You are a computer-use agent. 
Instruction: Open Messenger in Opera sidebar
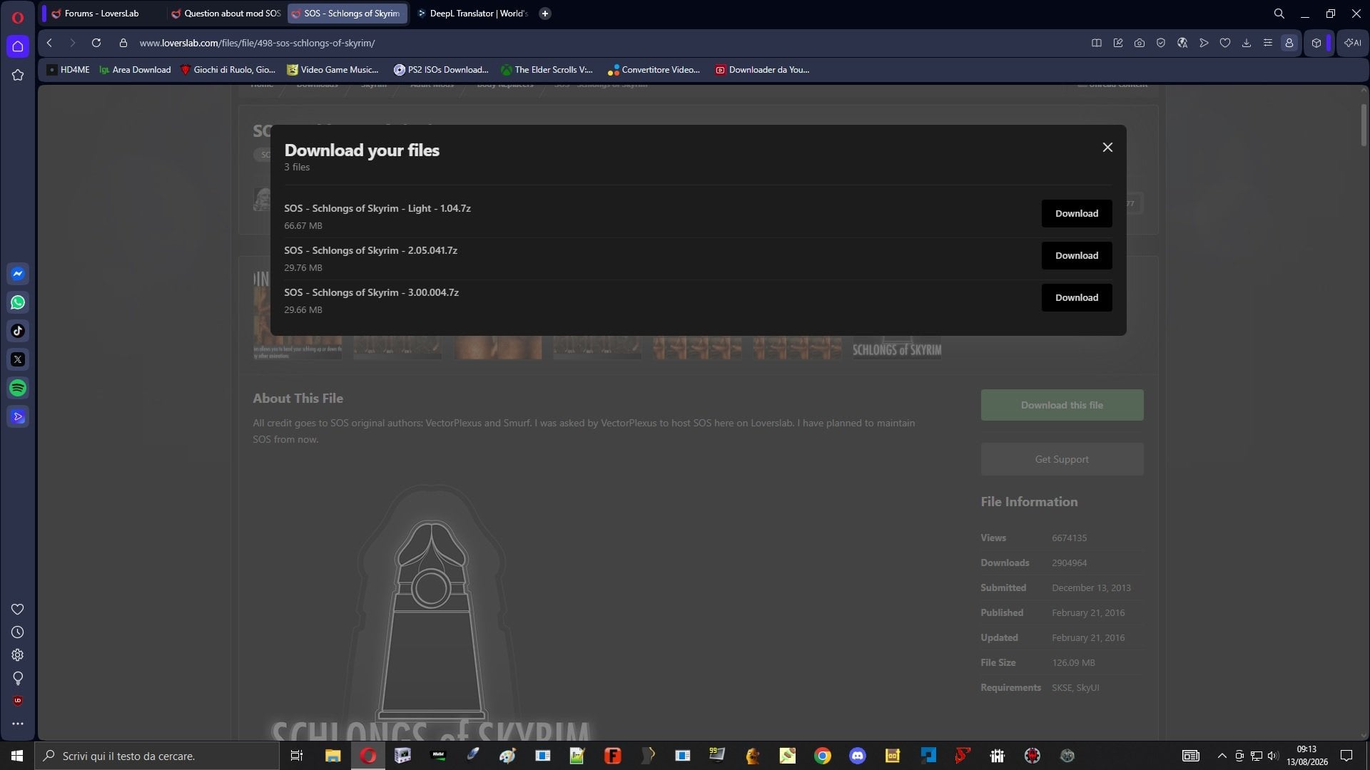tap(18, 274)
